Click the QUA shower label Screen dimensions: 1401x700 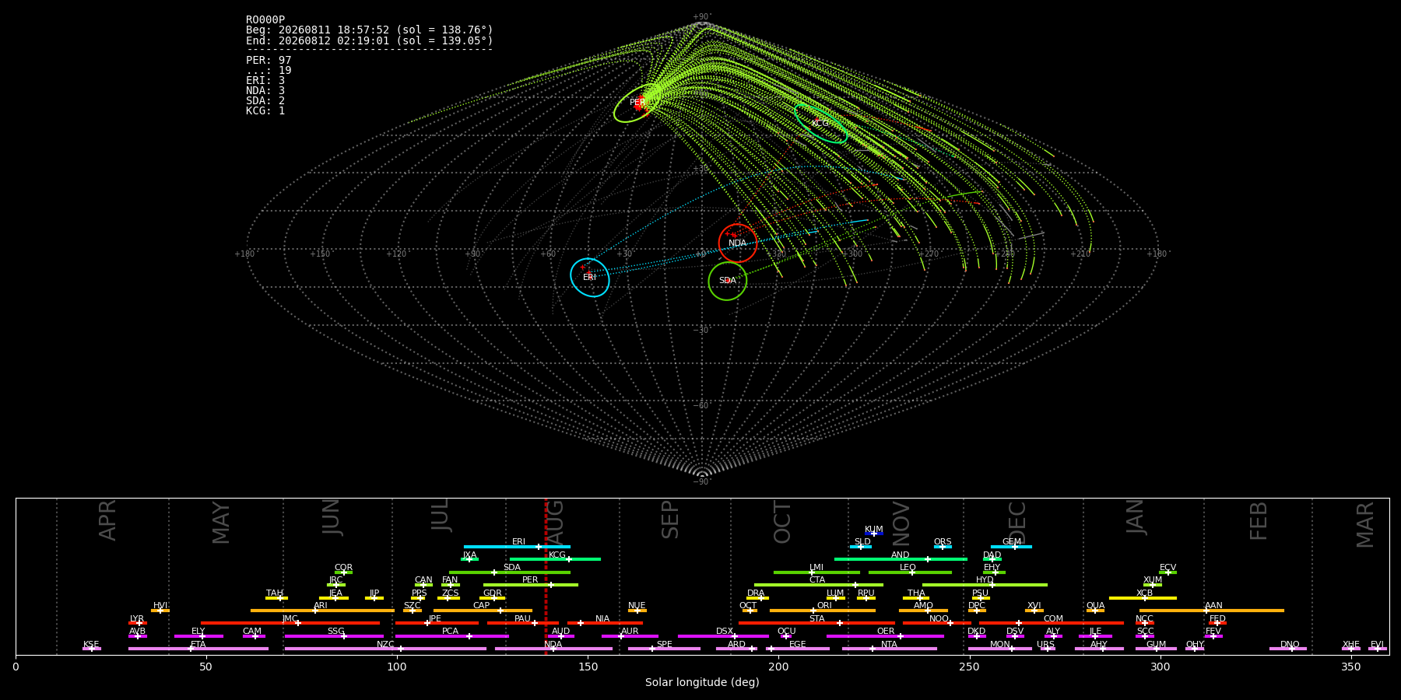point(1095,606)
